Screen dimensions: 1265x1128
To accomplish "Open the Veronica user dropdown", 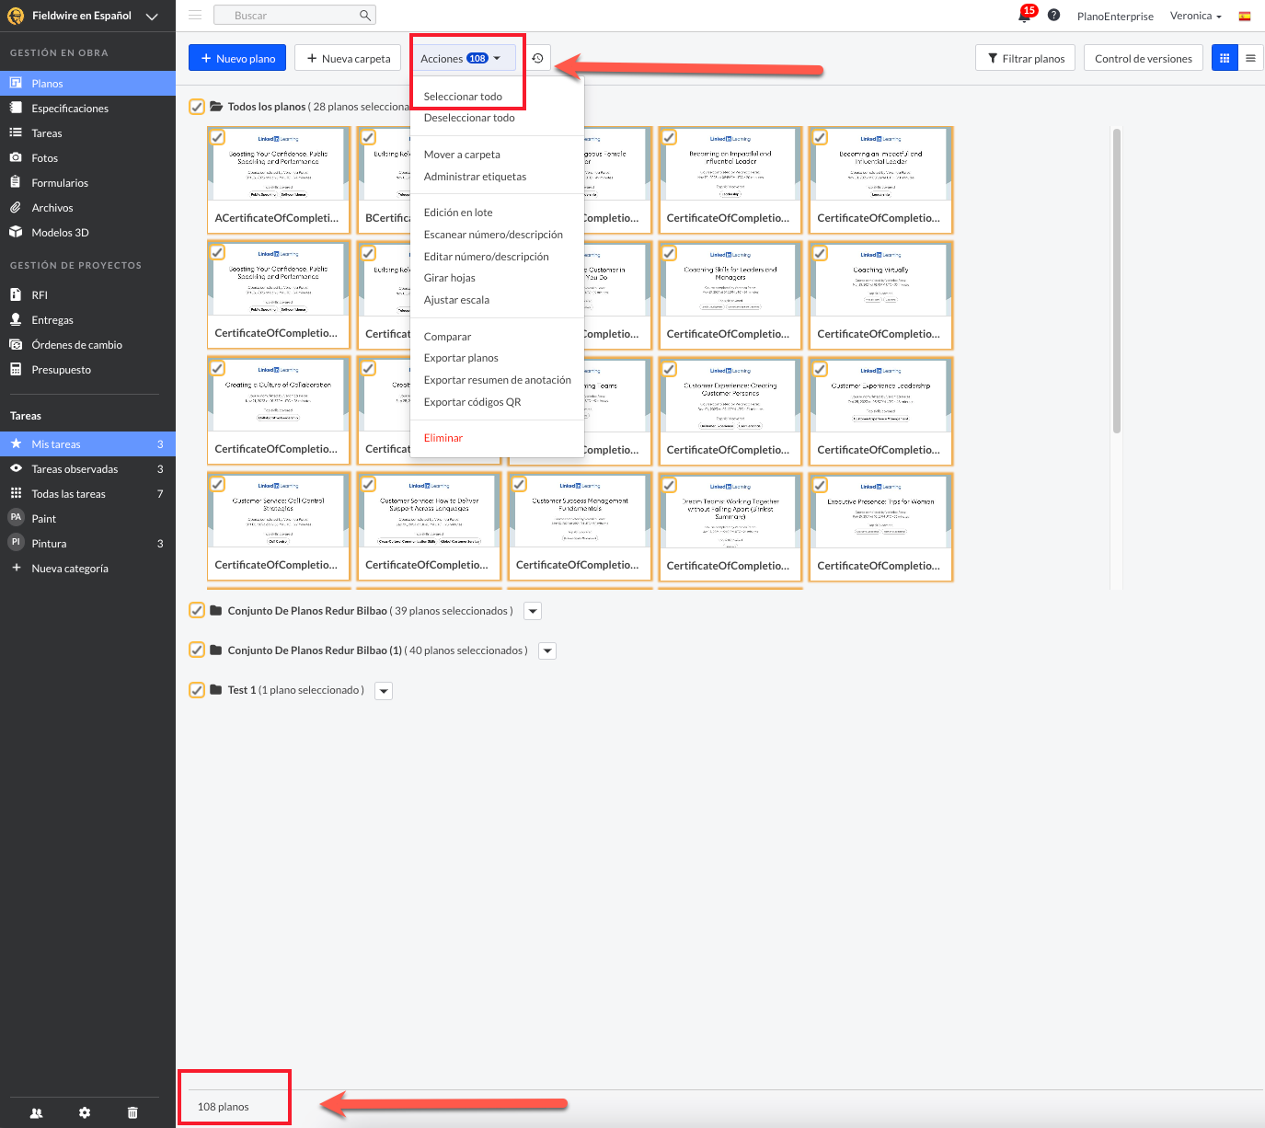I will 1195,16.
